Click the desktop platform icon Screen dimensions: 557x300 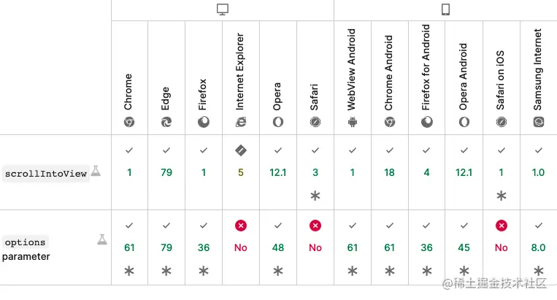(223, 9)
